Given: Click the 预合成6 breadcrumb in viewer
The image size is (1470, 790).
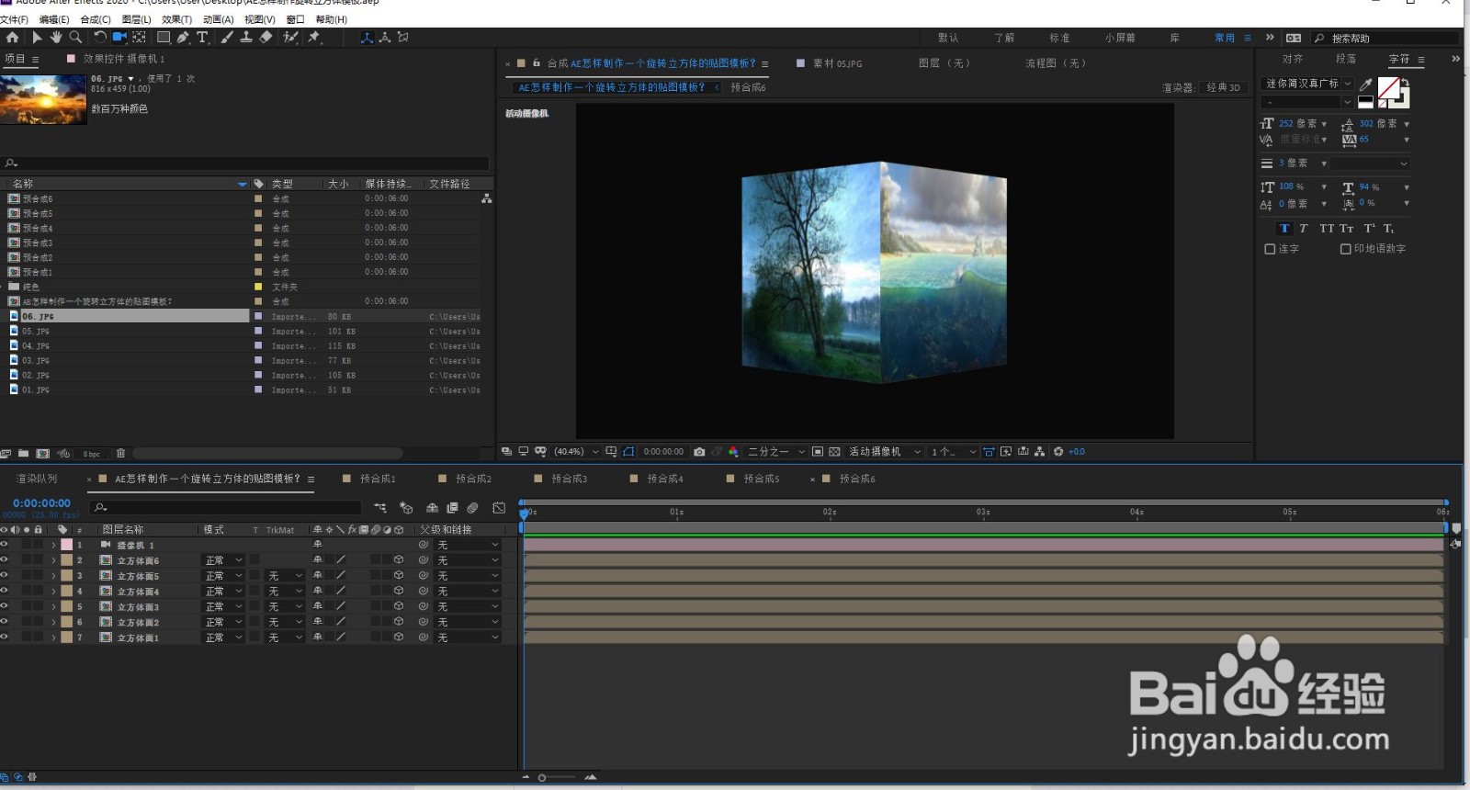Looking at the screenshot, I should (x=748, y=87).
